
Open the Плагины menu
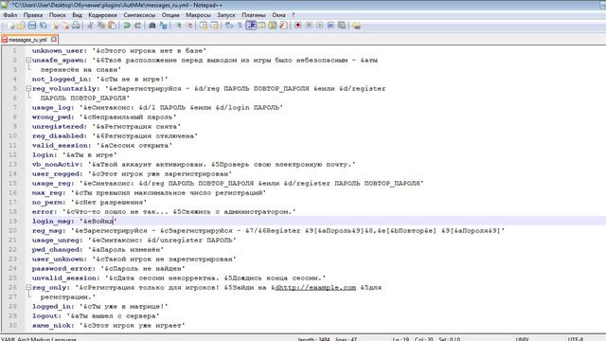pos(254,15)
